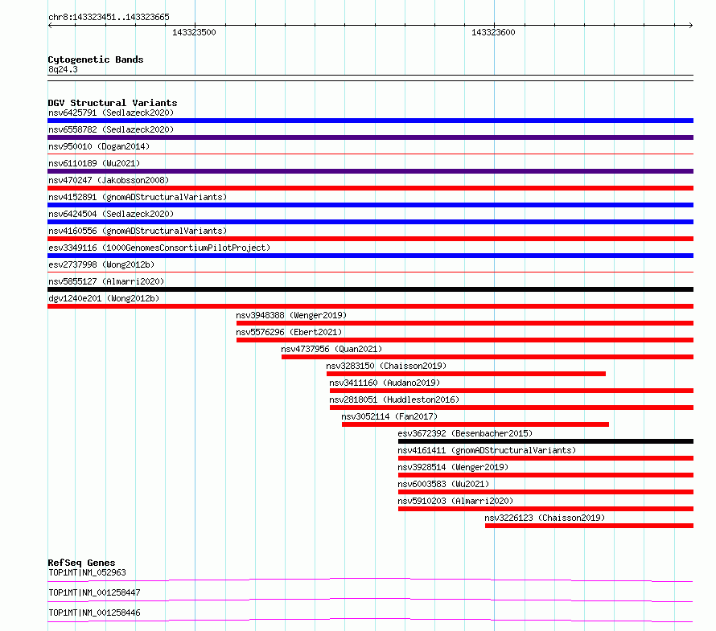Image resolution: width=716 pixels, height=631 pixels.
Task: Click the blue bar under esv3349116
Action: [370, 256]
